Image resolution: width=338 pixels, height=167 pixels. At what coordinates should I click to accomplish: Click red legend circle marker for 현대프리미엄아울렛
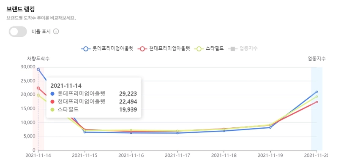(x=142, y=48)
